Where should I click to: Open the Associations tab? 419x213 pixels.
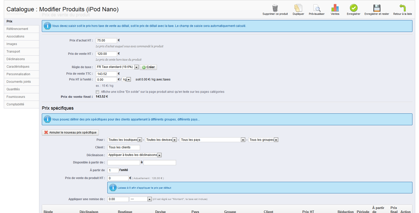[x=21, y=36]
